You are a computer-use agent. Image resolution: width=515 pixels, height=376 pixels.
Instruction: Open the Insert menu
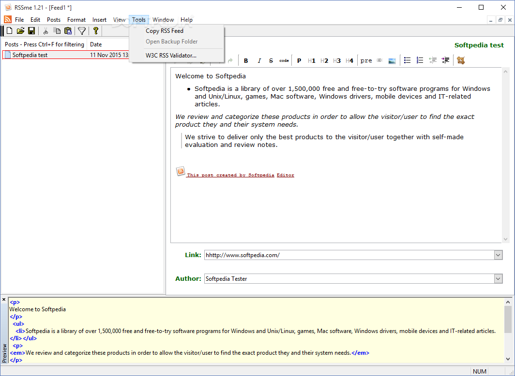(99, 20)
